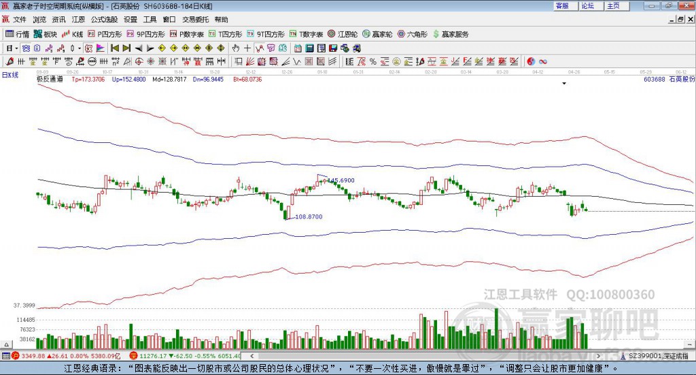Switch to the K线 candlestick chart
The height and width of the screenshot is (375, 696).
(x=72, y=34)
